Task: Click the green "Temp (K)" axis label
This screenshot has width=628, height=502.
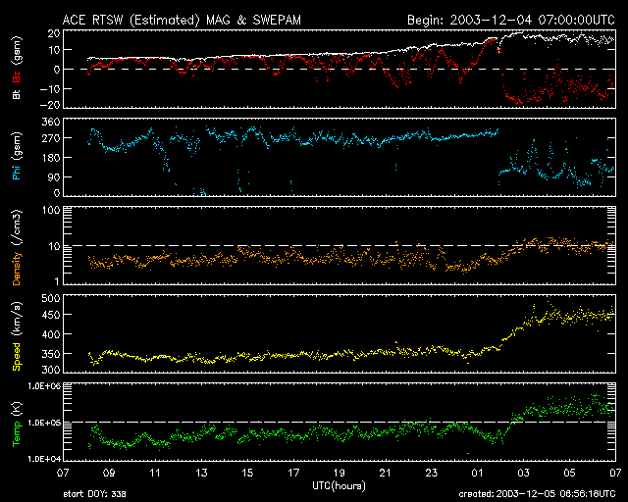Action: pos(17,425)
